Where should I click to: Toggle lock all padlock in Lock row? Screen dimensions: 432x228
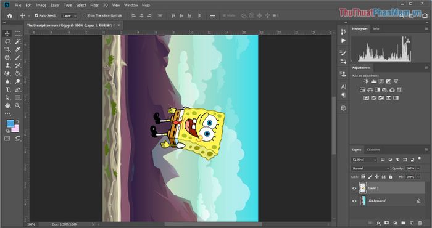[x=391, y=177]
